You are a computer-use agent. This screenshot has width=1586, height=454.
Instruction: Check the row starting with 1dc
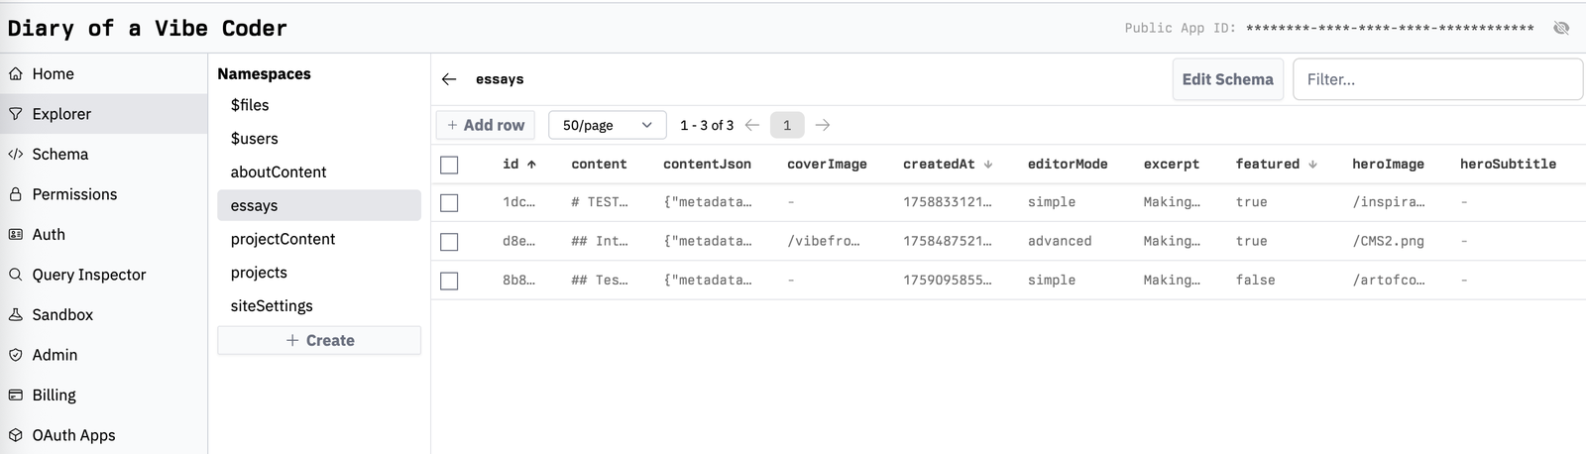449,202
